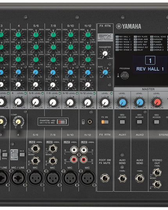This screenshot has width=168, height=210.
Task: Click the red RCA input 12 R
Action: (84, 160)
